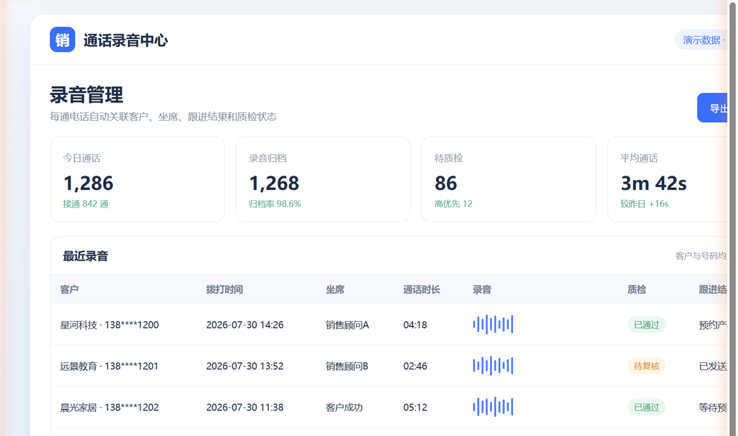Open the 今日通话 statistics card
The image size is (738, 436).
[x=137, y=179]
